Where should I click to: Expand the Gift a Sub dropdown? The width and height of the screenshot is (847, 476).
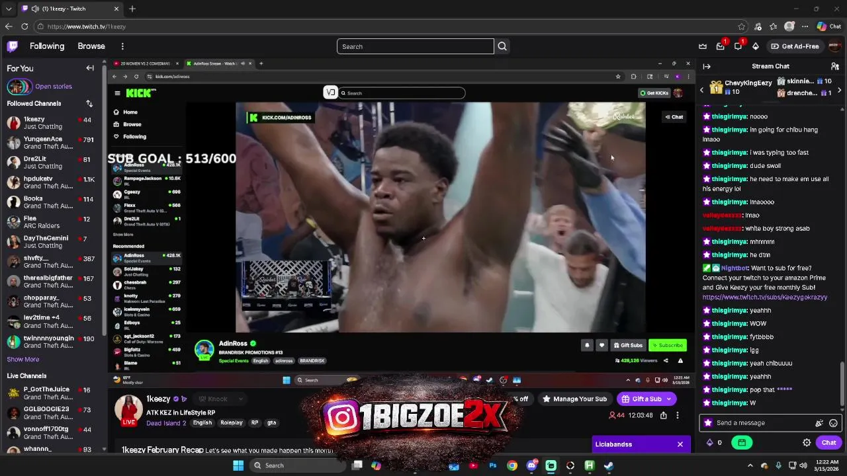(x=669, y=399)
